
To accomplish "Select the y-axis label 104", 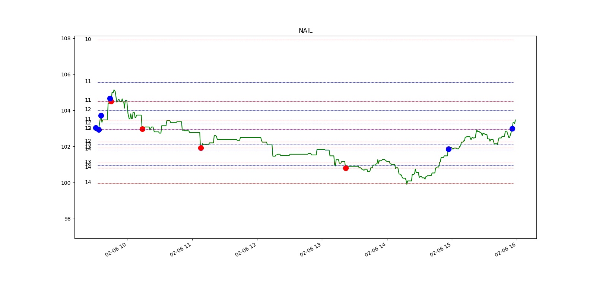I will point(66,111).
